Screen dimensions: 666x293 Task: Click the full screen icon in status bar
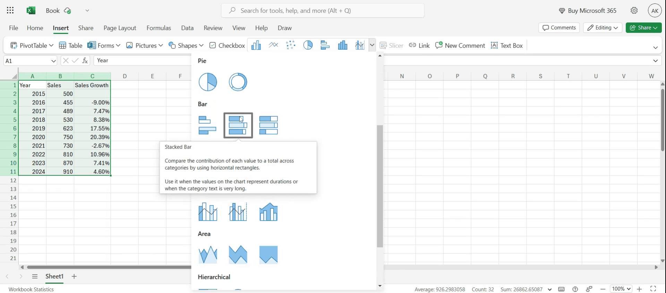[x=653, y=289]
